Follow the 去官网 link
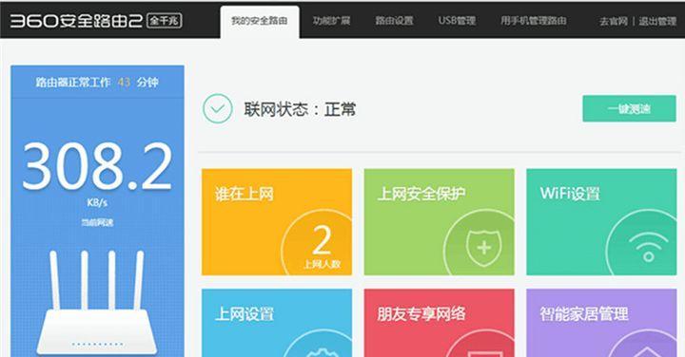The height and width of the screenshot is (357, 685). (x=614, y=21)
